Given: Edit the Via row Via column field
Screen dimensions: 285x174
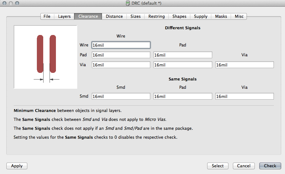Looking at the screenshot, I should click(x=244, y=65).
